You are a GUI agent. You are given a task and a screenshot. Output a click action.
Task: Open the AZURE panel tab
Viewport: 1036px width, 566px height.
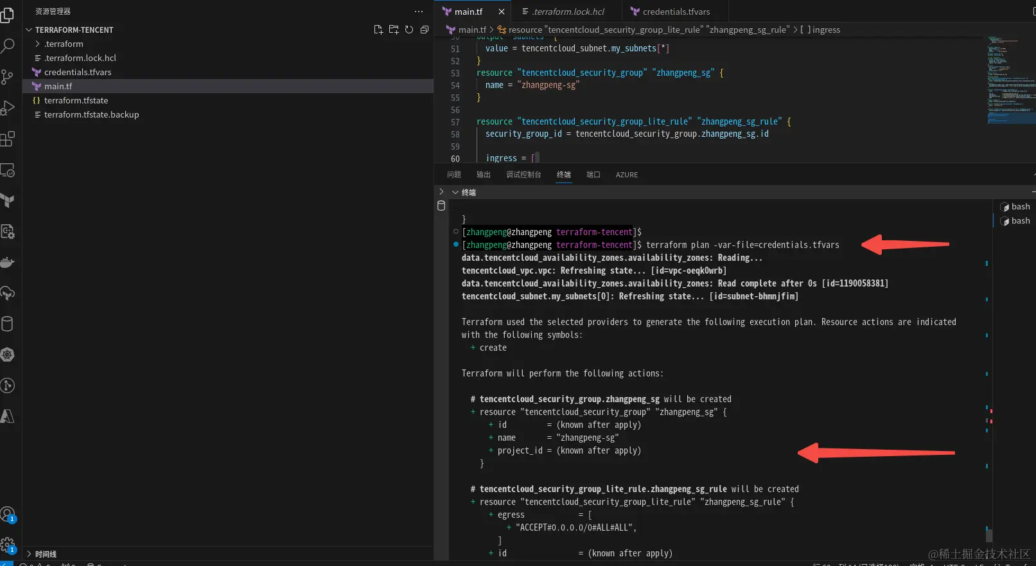627,175
